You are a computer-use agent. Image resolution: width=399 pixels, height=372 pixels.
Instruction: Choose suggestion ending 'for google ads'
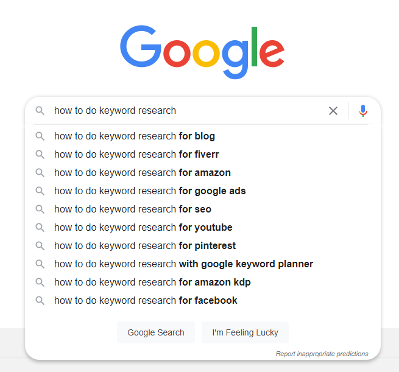(x=150, y=191)
